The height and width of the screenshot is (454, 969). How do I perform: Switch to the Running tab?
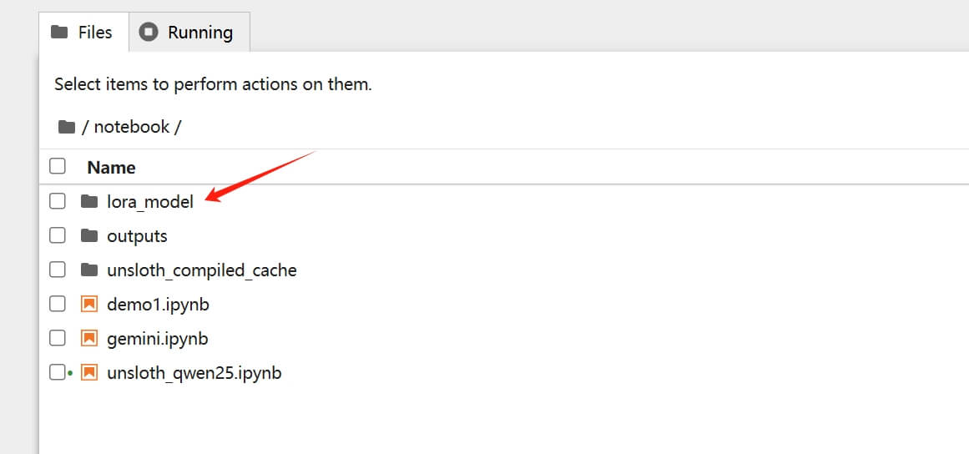click(189, 33)
